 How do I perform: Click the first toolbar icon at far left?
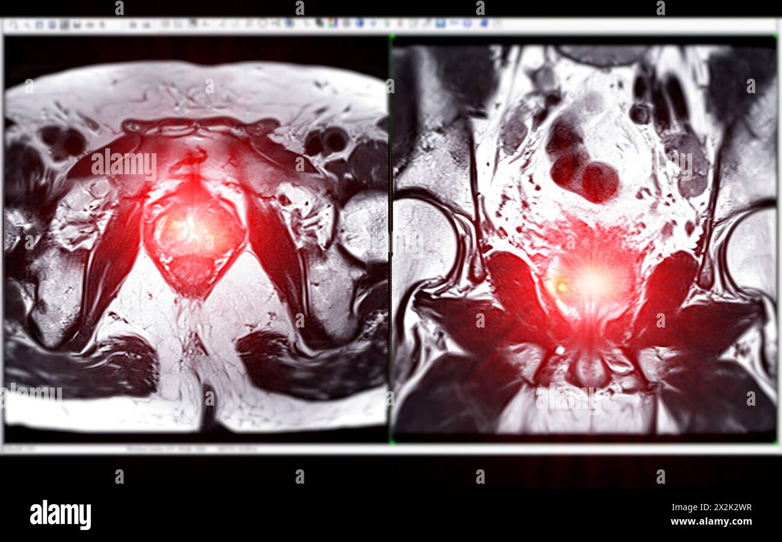click(x=13, y=25)
